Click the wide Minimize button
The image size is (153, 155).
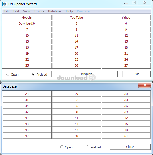click(x=87, y=74)
